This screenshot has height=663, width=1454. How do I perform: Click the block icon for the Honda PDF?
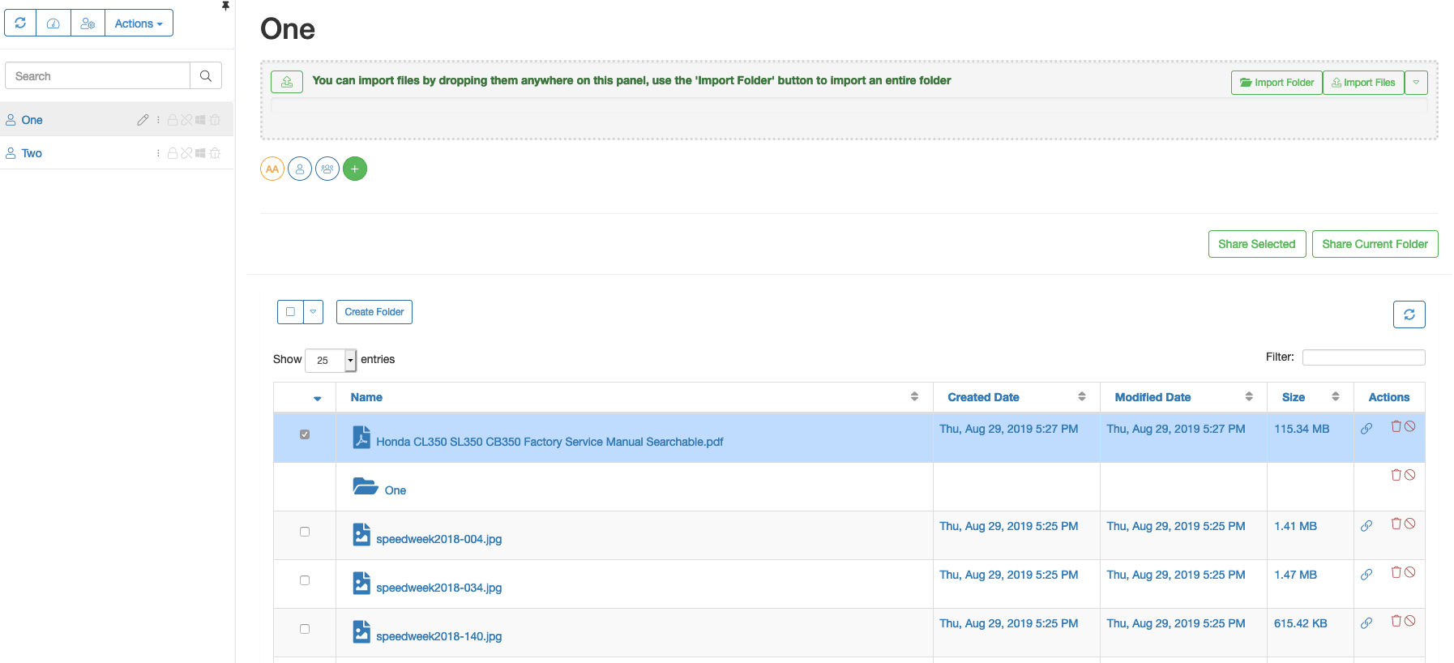(1410, 426)
